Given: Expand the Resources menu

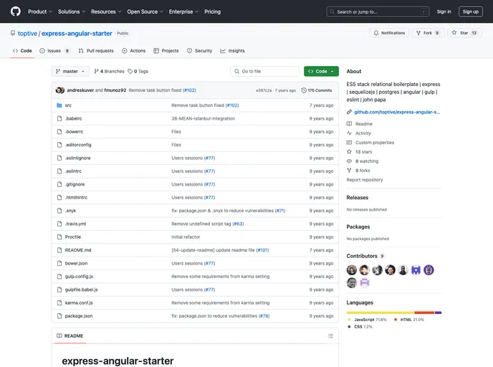Looking at the screenshot, I should [x=106, y=11].
